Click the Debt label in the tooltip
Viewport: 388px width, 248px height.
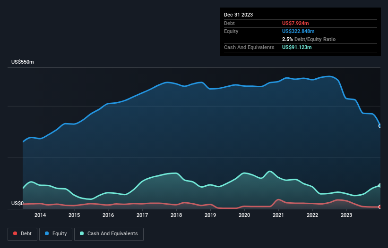pos(229,23)
